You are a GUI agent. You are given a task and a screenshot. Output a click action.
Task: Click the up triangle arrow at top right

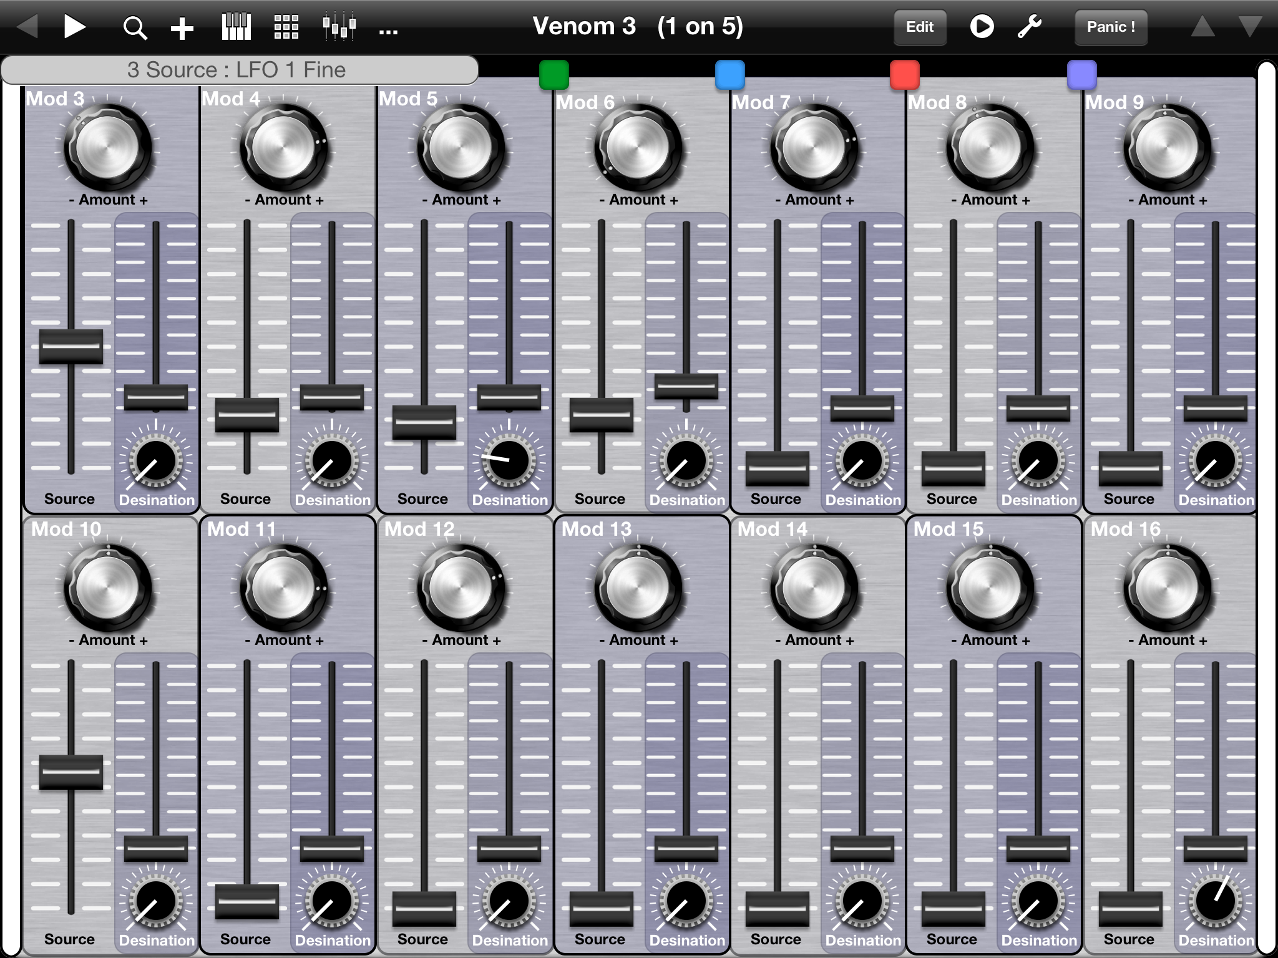tap(1202, 27)
